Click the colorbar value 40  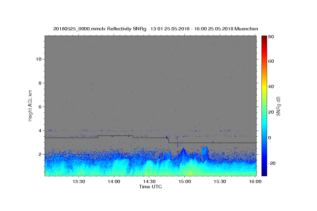click(272, 87)
